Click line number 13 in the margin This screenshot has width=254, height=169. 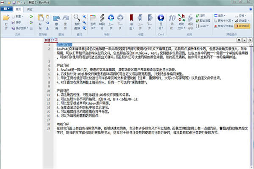(x=48, y=104)
